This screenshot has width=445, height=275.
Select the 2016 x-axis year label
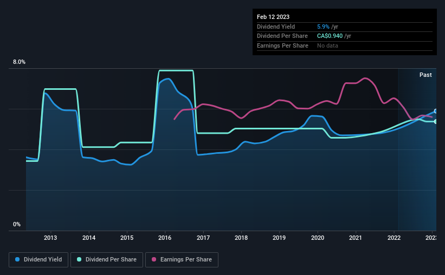click(165, 238)
